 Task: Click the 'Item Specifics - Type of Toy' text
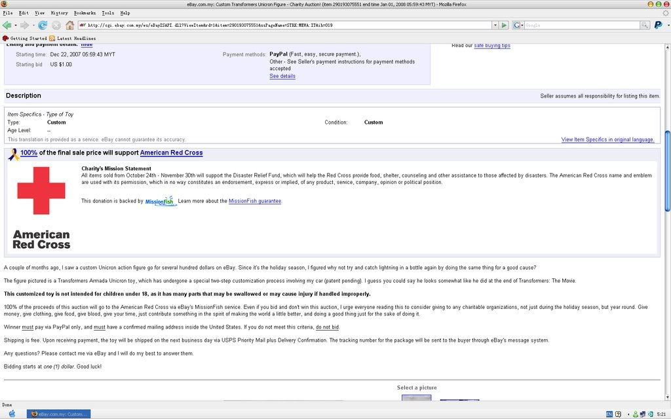40,115
